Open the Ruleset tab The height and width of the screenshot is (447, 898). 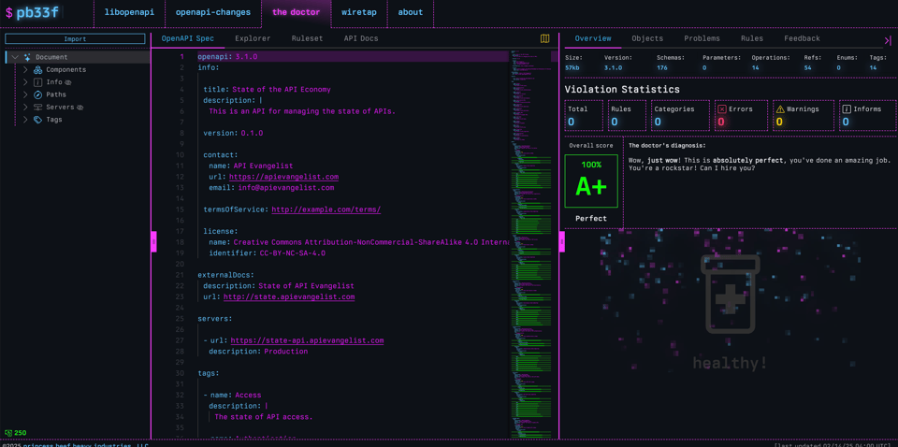tap(307, 38)
